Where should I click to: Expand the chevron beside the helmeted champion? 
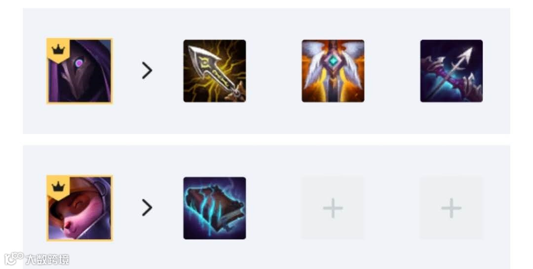147,207
